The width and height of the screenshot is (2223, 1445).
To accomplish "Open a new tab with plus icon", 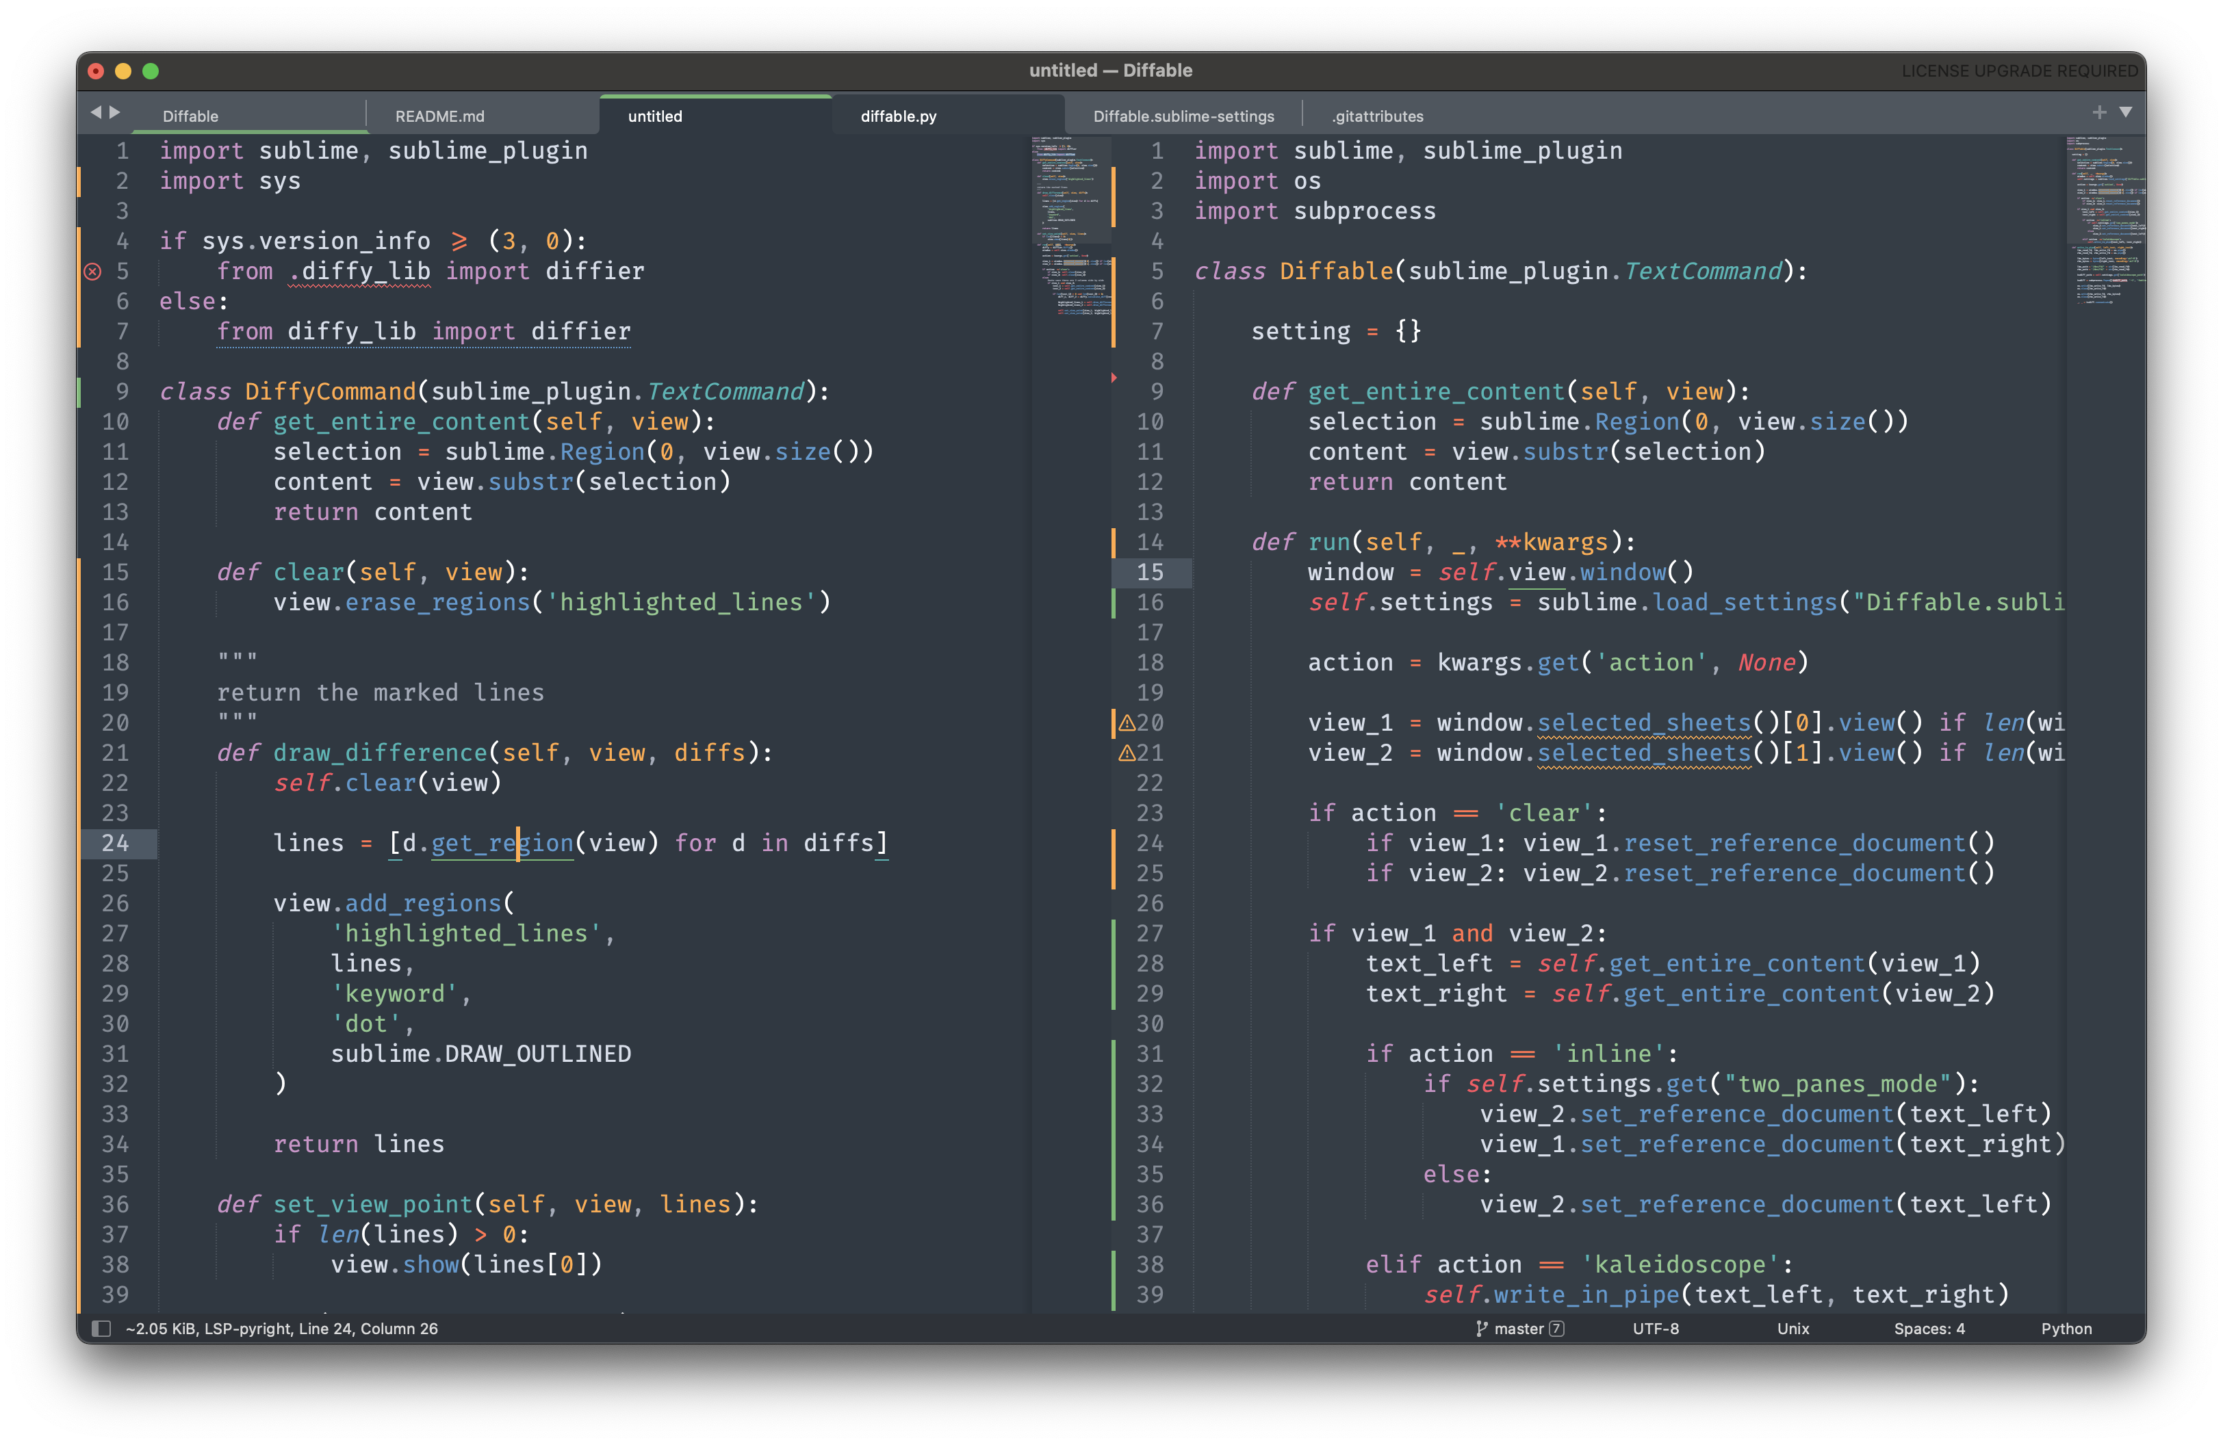I will click(2098, 112).
